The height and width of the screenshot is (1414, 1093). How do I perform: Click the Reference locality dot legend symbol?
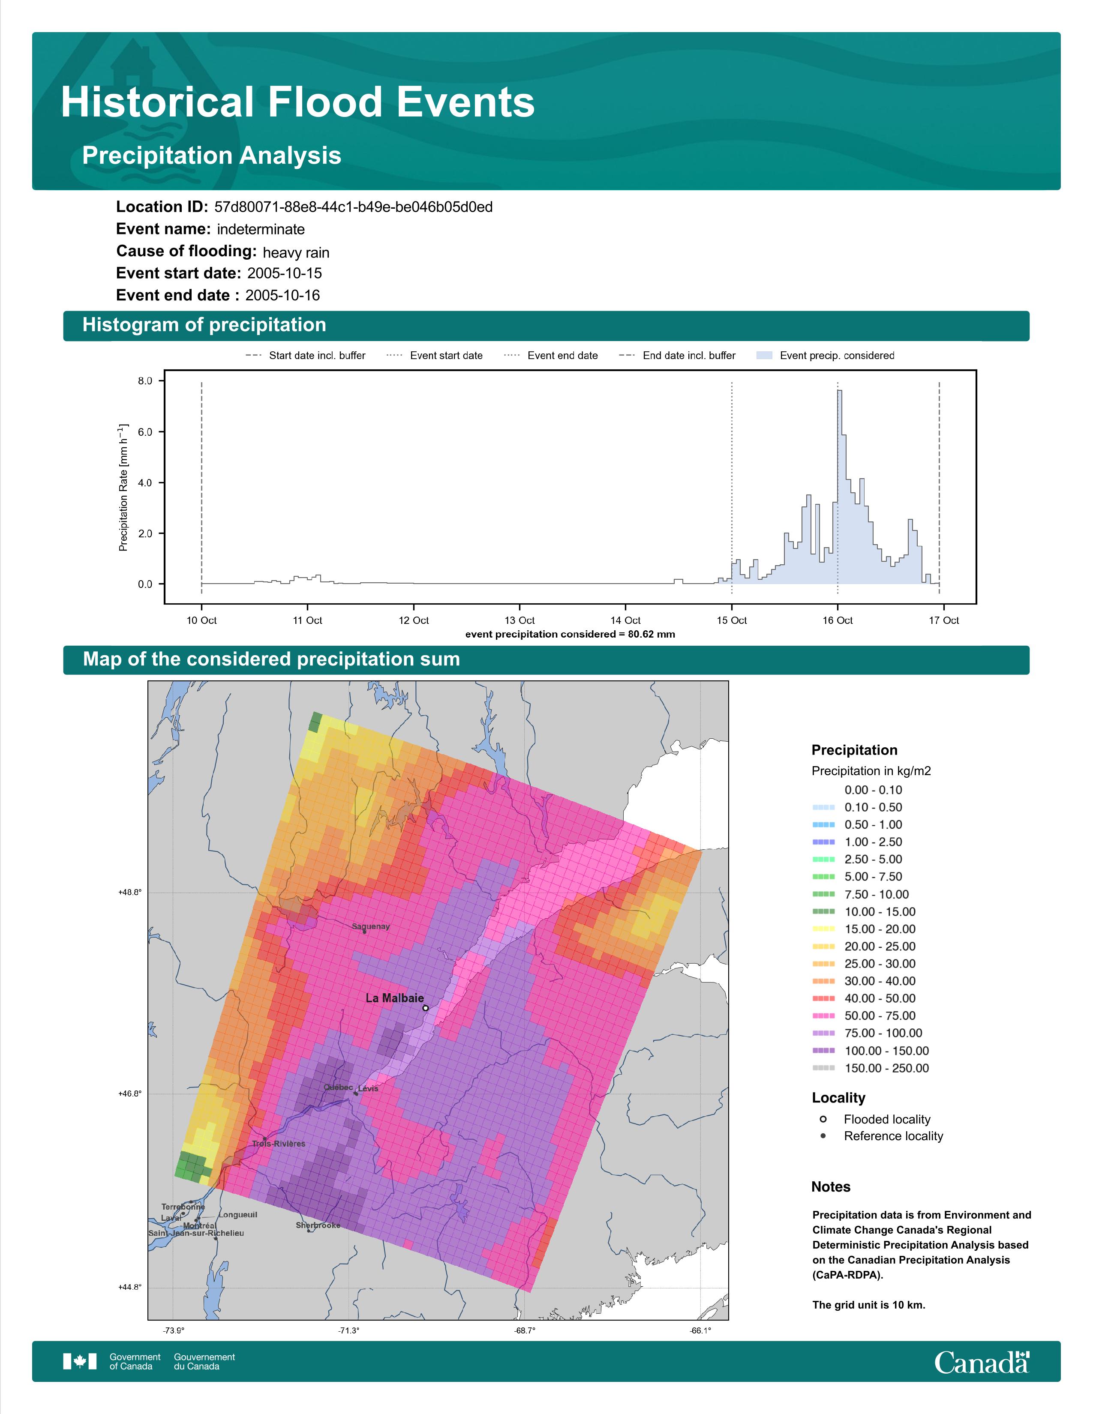823,1135
